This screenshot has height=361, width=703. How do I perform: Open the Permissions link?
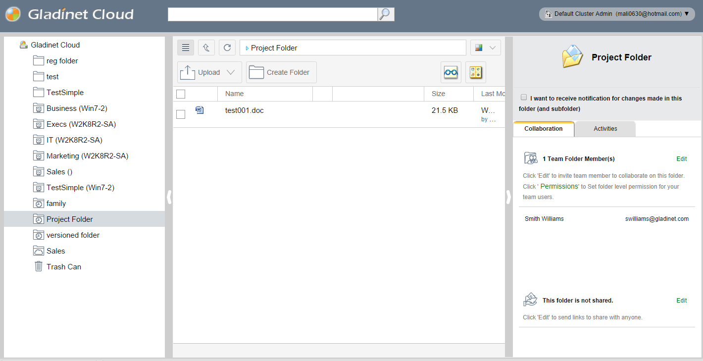click(x=559, y=186)
